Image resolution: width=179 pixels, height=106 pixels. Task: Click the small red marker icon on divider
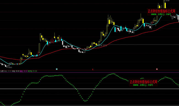[93, 69]
